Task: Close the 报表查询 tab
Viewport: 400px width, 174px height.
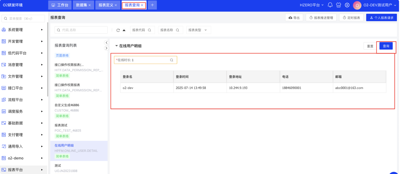Action: coord(142,5)
